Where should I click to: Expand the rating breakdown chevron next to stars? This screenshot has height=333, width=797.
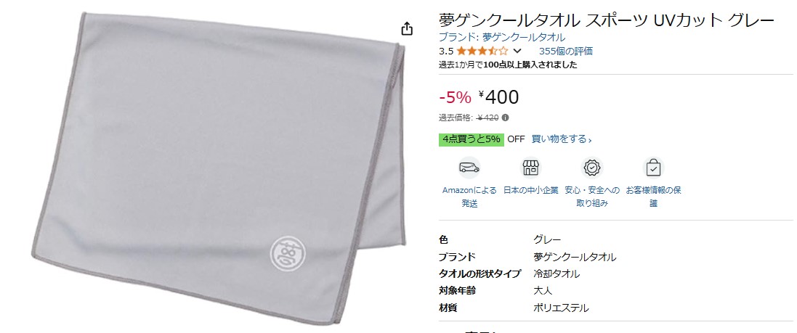517,51
